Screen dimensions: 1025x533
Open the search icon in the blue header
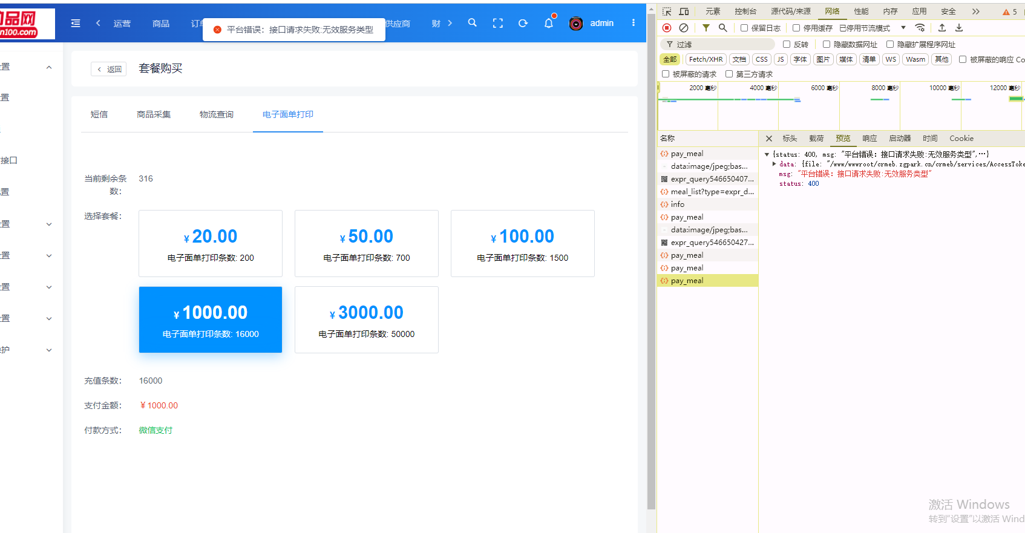473,22
